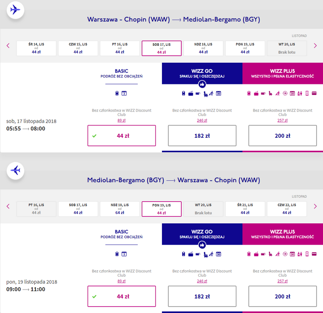
Task: Click the return flight plane icon beside Mediolan-Bergamo heading
Action: tap(15, 170)
